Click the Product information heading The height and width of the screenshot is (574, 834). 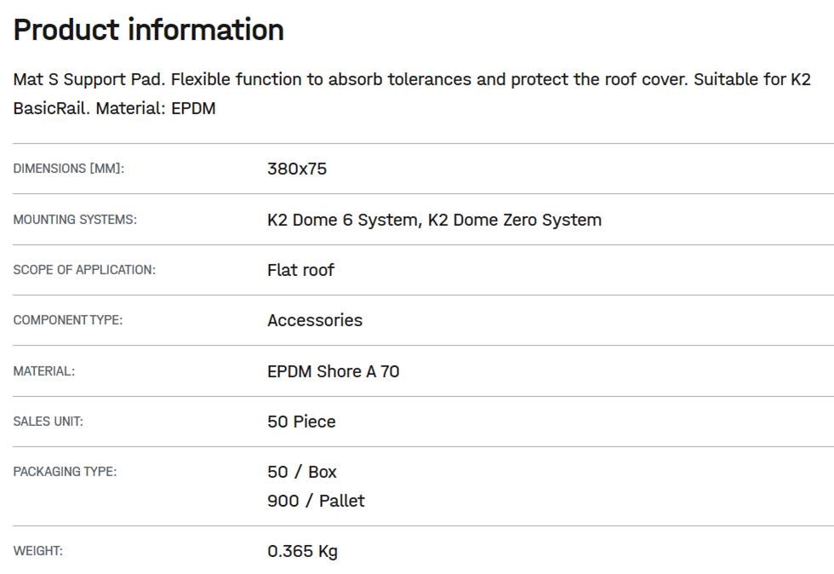click(x=149, y=30)
